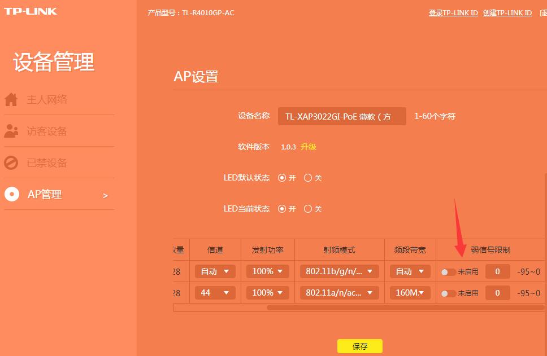
Task: Click the yellow 升级 upgrade link
Action: click(309, 147)
